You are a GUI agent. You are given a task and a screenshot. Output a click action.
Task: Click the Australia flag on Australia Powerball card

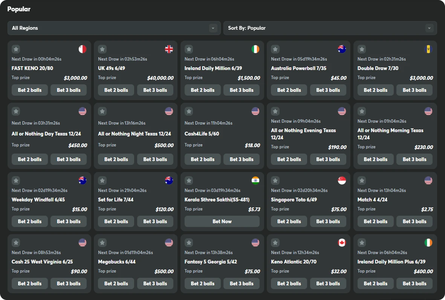tap(342, 49)
